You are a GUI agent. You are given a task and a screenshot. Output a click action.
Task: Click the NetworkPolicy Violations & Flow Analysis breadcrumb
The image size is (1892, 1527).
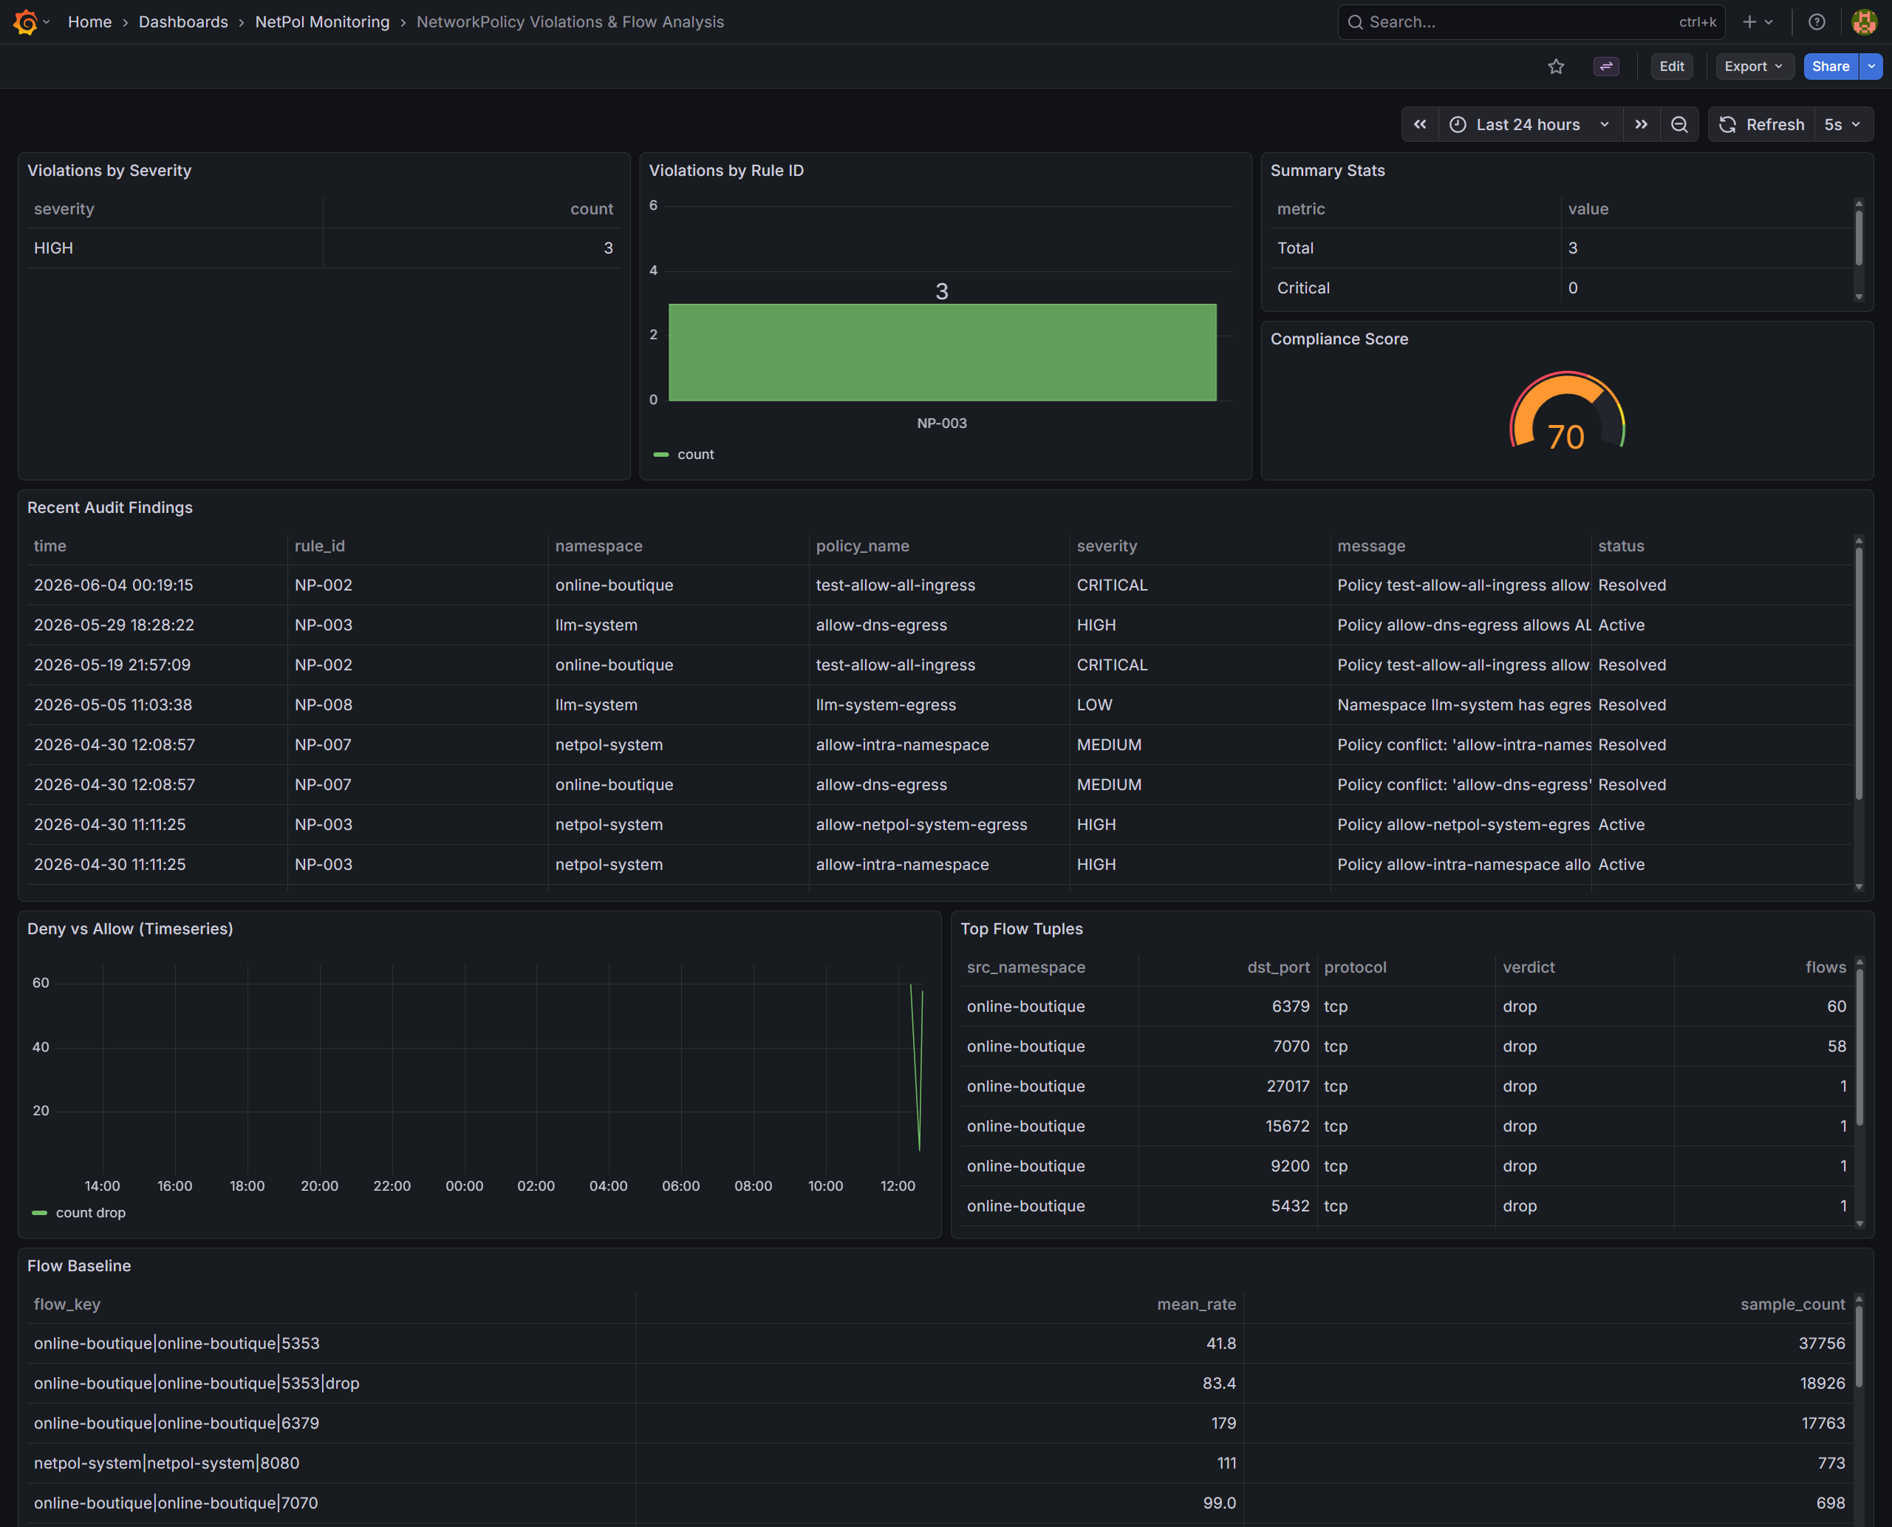pyautogui.click(x=570, y=22)
